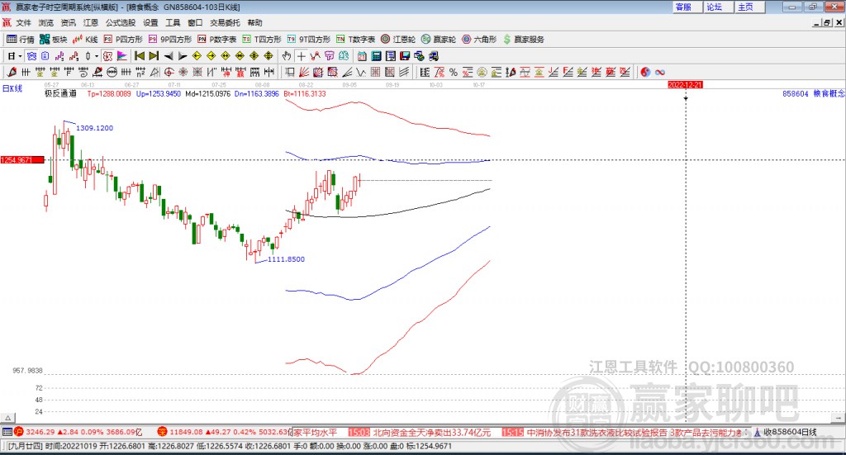
Task: Open the calculator icon
Action: (376, 56)
